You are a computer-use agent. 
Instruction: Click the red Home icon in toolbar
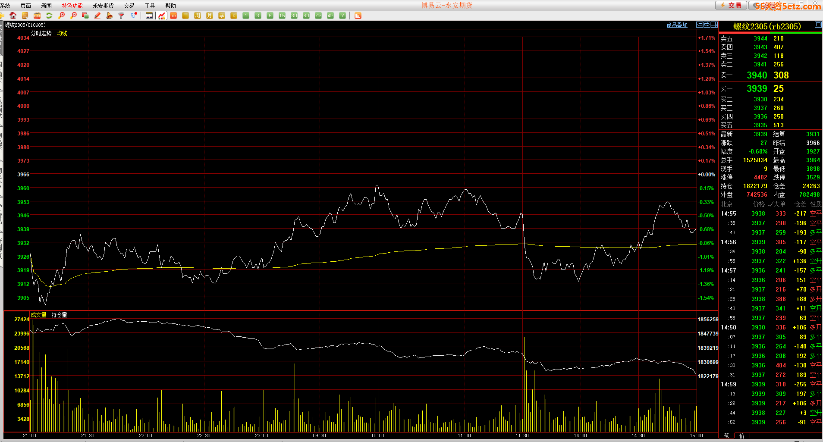(x=13, y=16)
